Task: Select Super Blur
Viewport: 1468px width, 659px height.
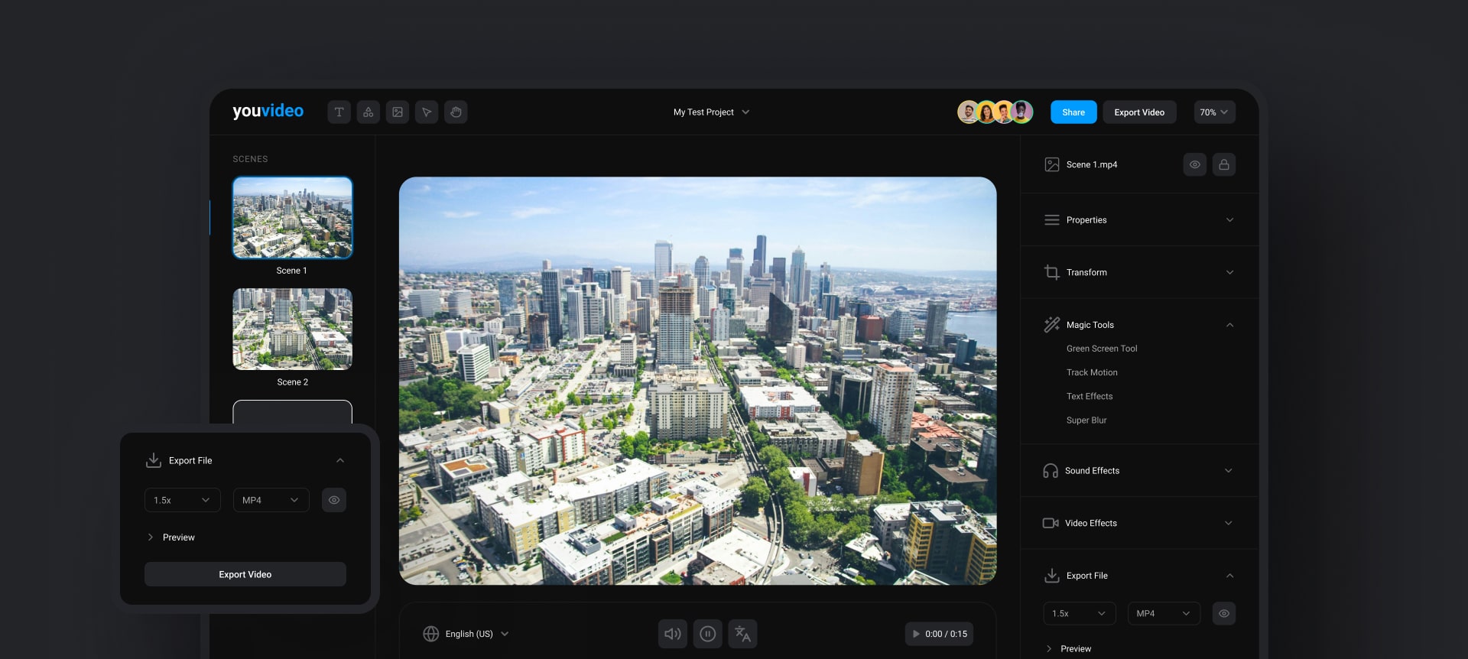Action: 1086,420
